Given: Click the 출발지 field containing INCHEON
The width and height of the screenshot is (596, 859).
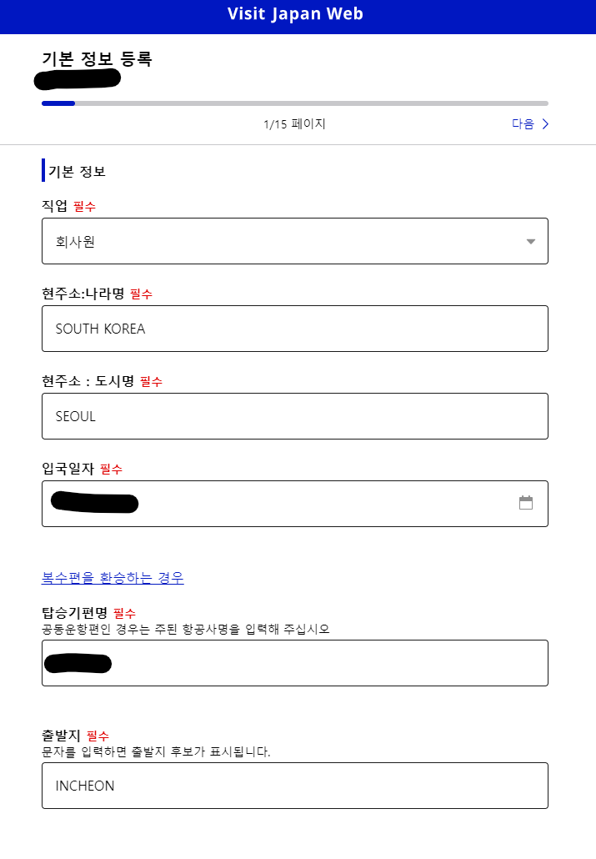Looking at the screenshot, I should point(294,786).
